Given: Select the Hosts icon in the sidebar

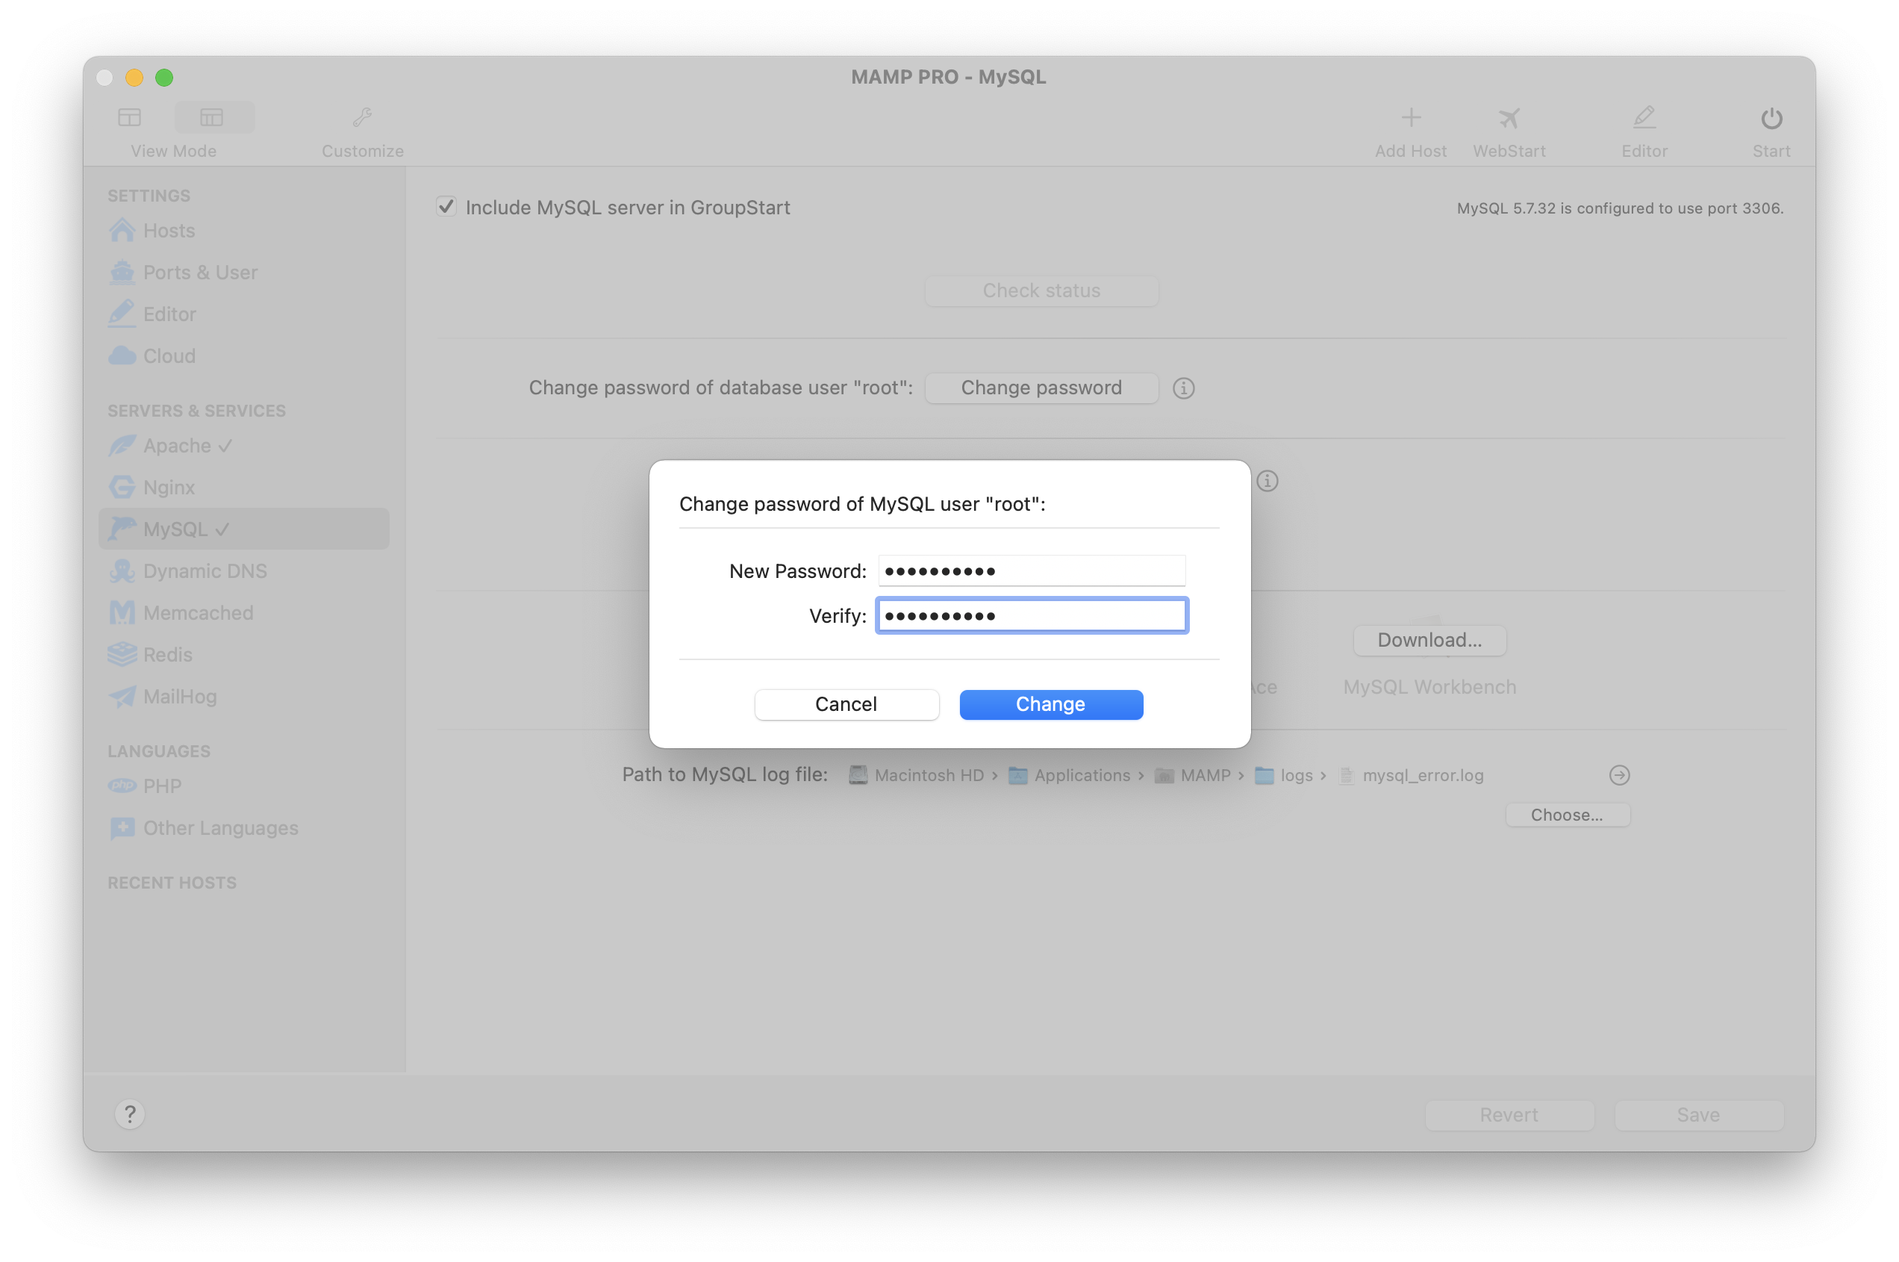Looking at the screenshot, I should coord(122,230).
